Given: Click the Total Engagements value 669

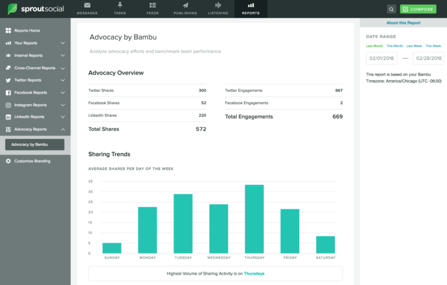Looking at the screenshot, I should point(338,116).
